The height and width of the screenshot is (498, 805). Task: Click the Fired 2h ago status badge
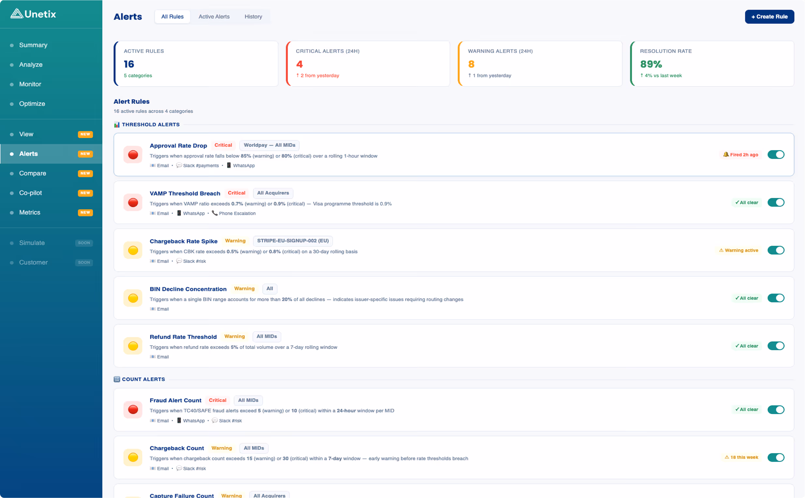(740, 155)
